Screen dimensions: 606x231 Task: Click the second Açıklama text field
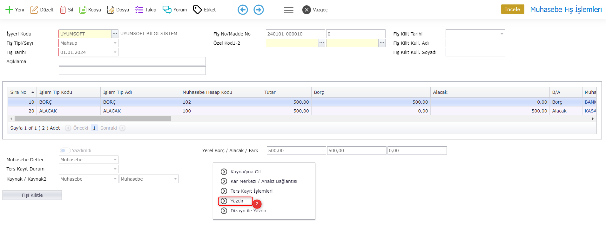click(132, 71)
